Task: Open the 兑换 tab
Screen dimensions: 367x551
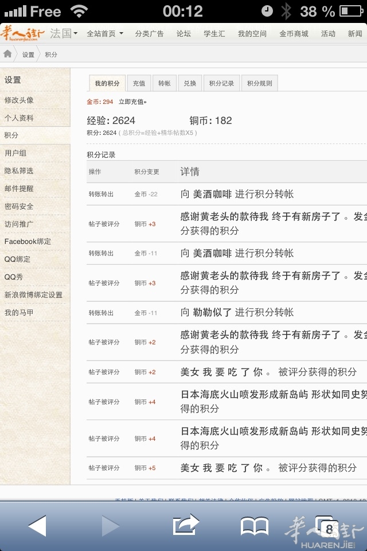Action: click(x=190, y=83)
